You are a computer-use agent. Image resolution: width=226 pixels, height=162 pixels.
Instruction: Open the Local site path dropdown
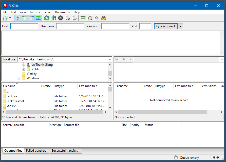[x=110, y=59]
